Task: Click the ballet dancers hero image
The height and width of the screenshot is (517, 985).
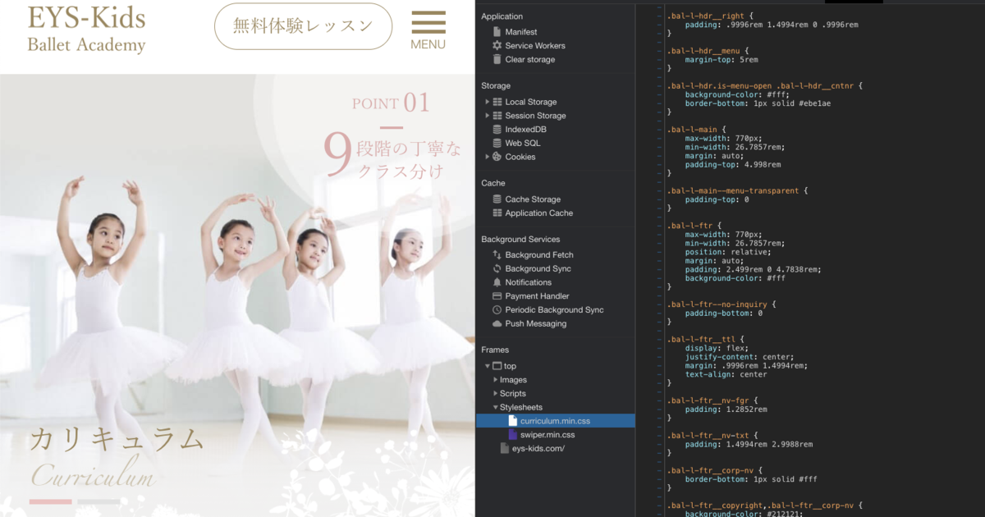Action: (238, 295)
